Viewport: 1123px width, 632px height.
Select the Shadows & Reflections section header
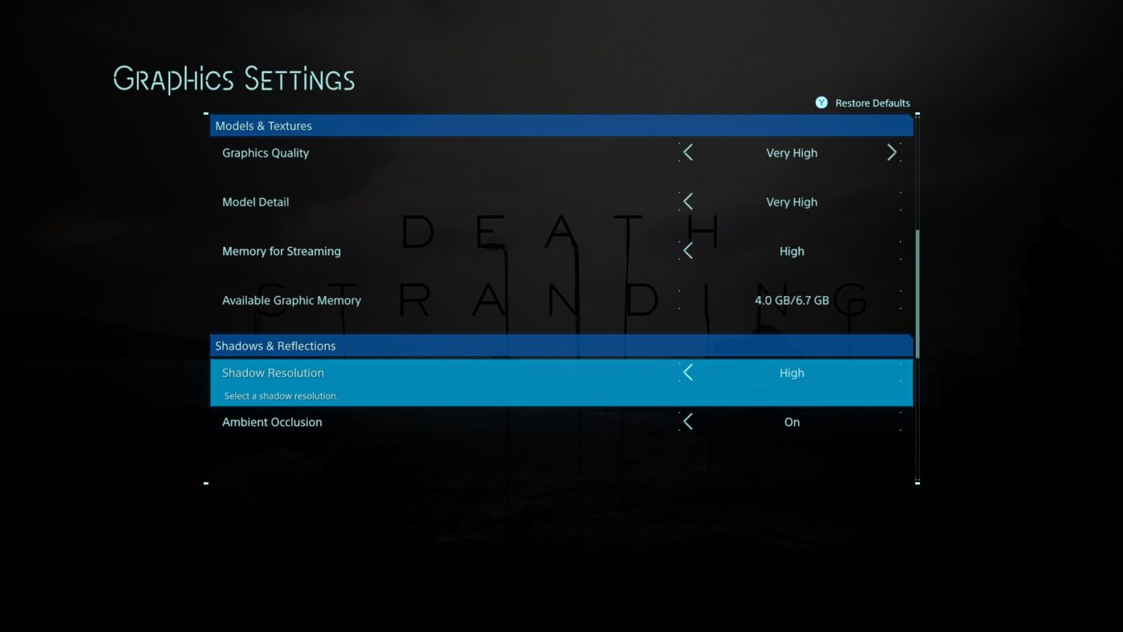coord(561,346)
